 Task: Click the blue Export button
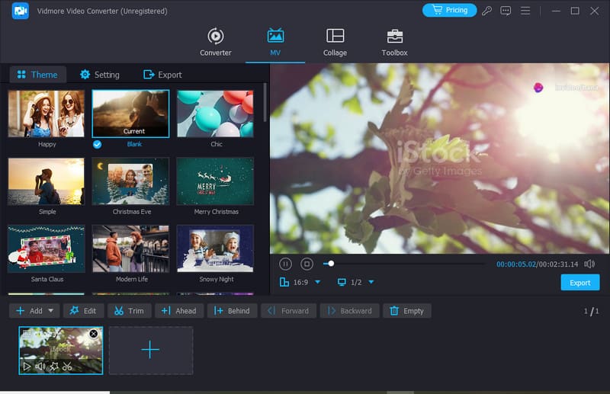[x=580, y=283]
